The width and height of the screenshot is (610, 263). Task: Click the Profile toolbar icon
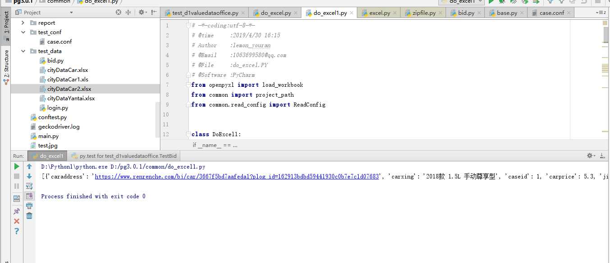(x=524, y=2)
